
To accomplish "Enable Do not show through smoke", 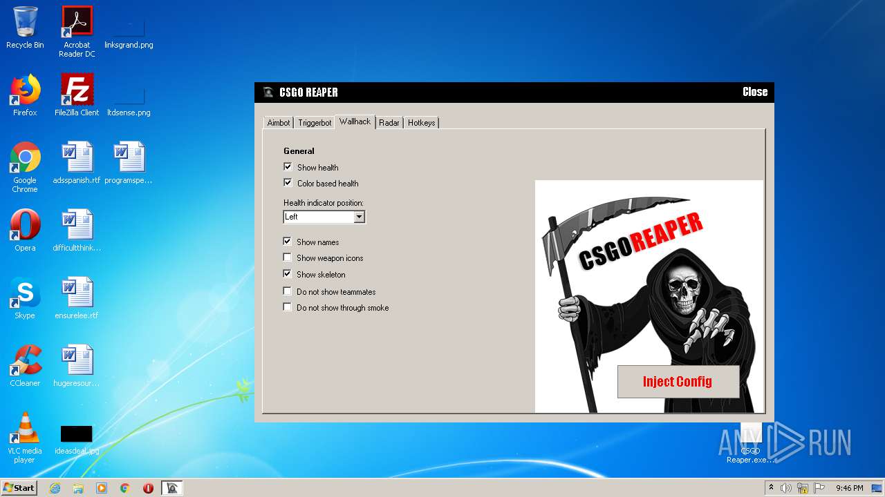I will coord(288,306).
